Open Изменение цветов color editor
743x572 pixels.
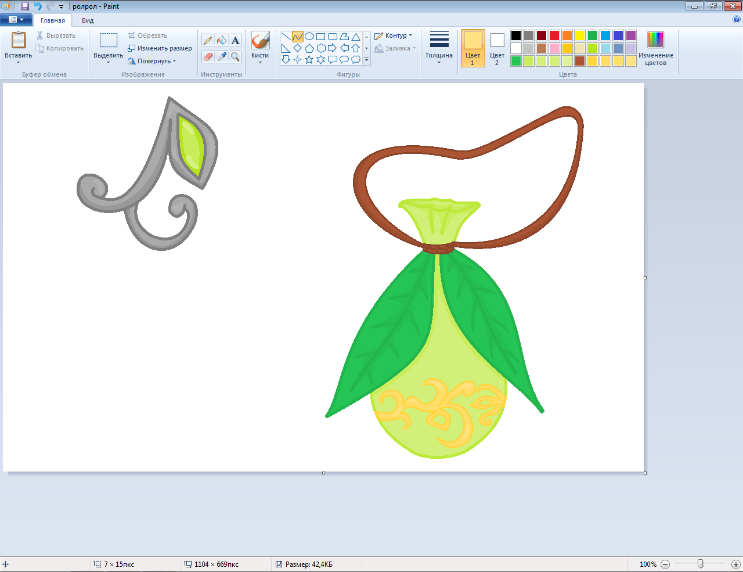click(655, 48)
